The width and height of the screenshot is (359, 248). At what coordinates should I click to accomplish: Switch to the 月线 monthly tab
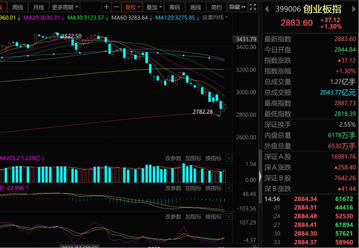(39, 7)
